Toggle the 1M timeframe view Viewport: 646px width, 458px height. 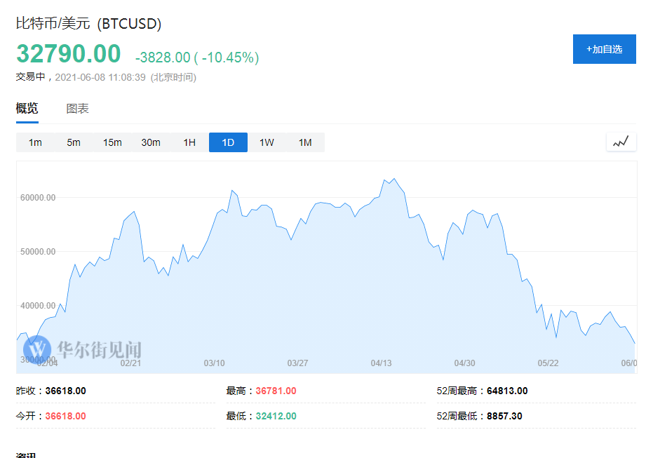pyautogui.click(x=304, y=142)
